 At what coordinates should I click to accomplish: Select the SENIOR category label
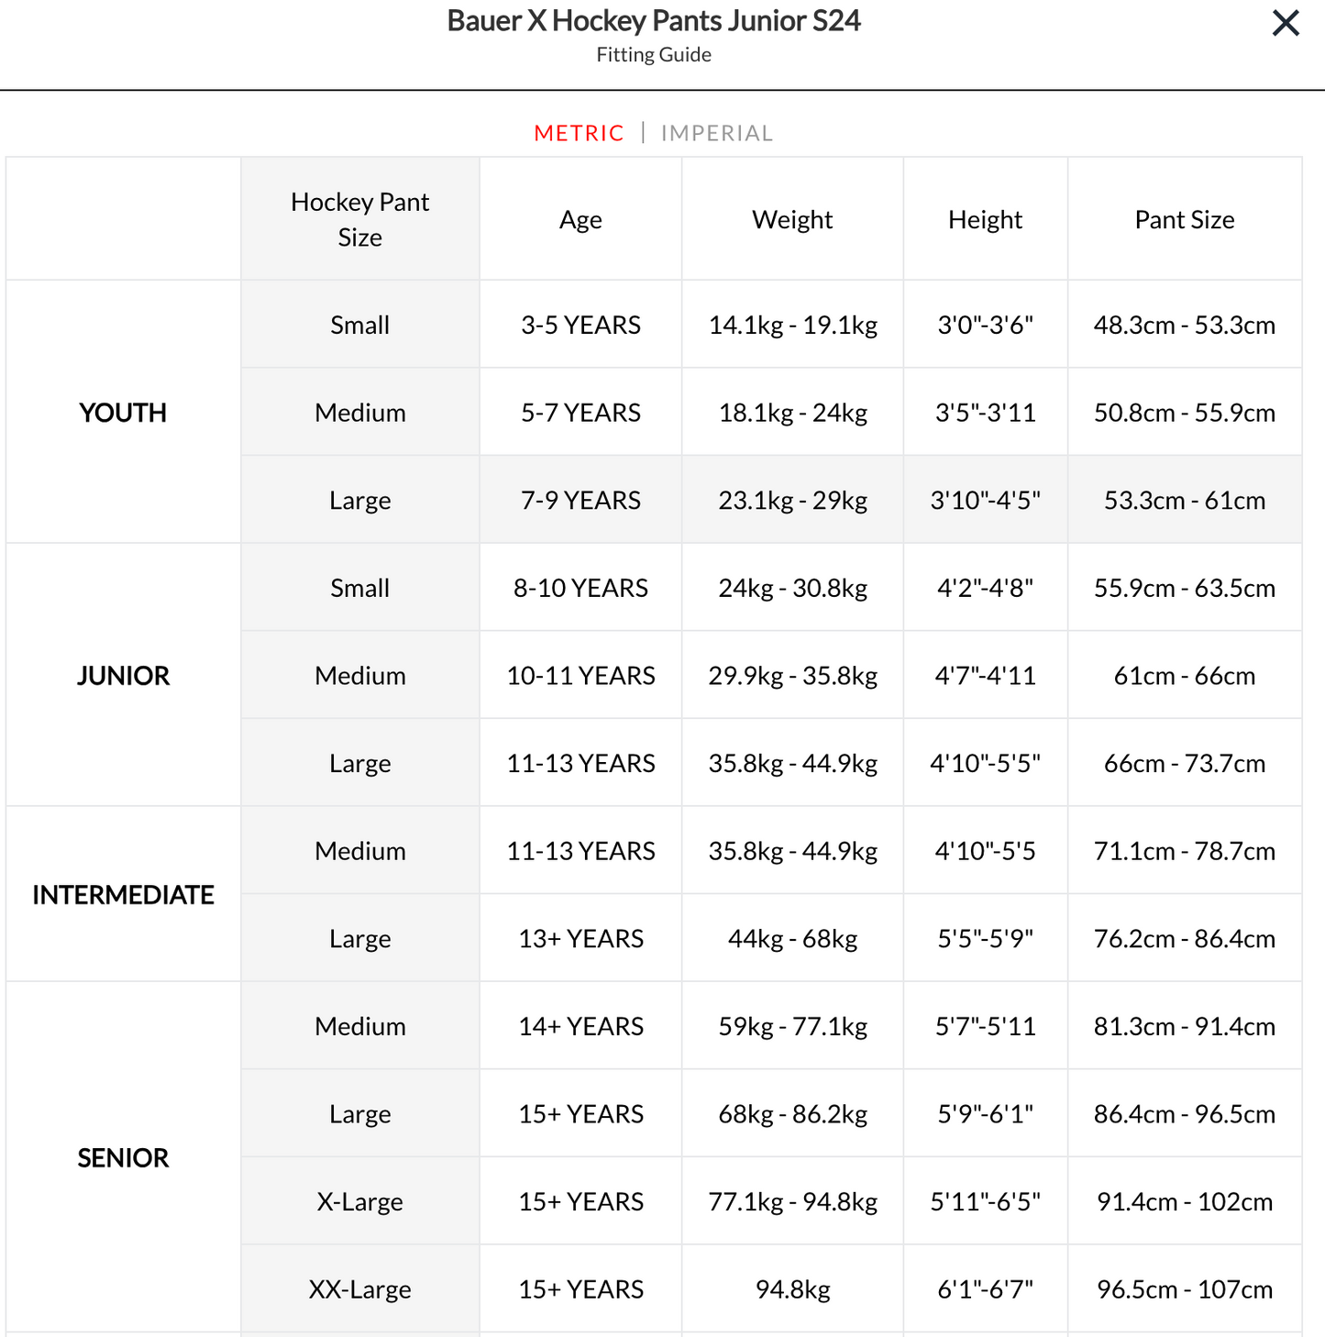coord(123,1158)
